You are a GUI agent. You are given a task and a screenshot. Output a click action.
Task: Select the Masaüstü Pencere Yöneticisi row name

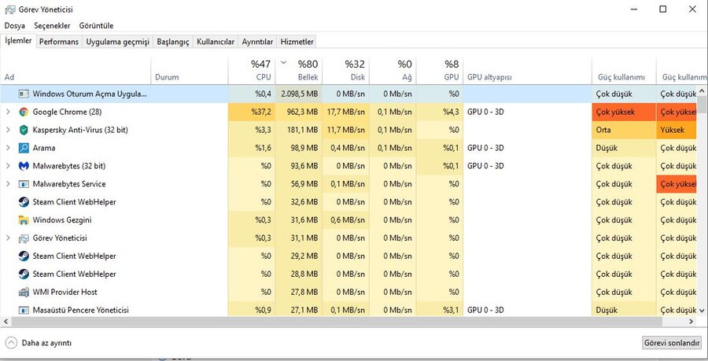click(81, 311)
